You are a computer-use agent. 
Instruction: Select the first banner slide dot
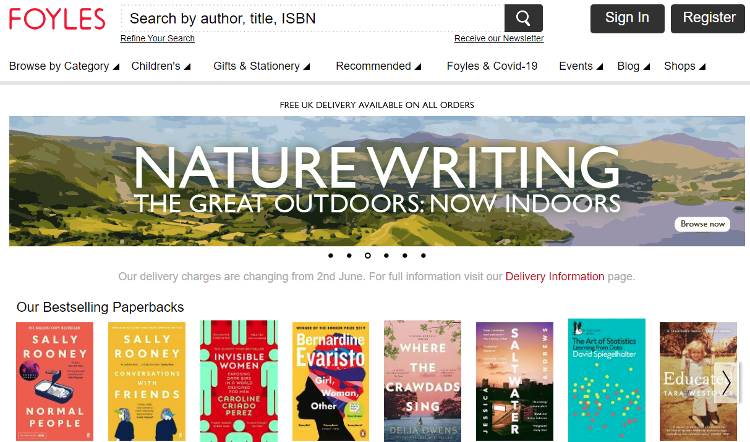click(x=331, y=256)
